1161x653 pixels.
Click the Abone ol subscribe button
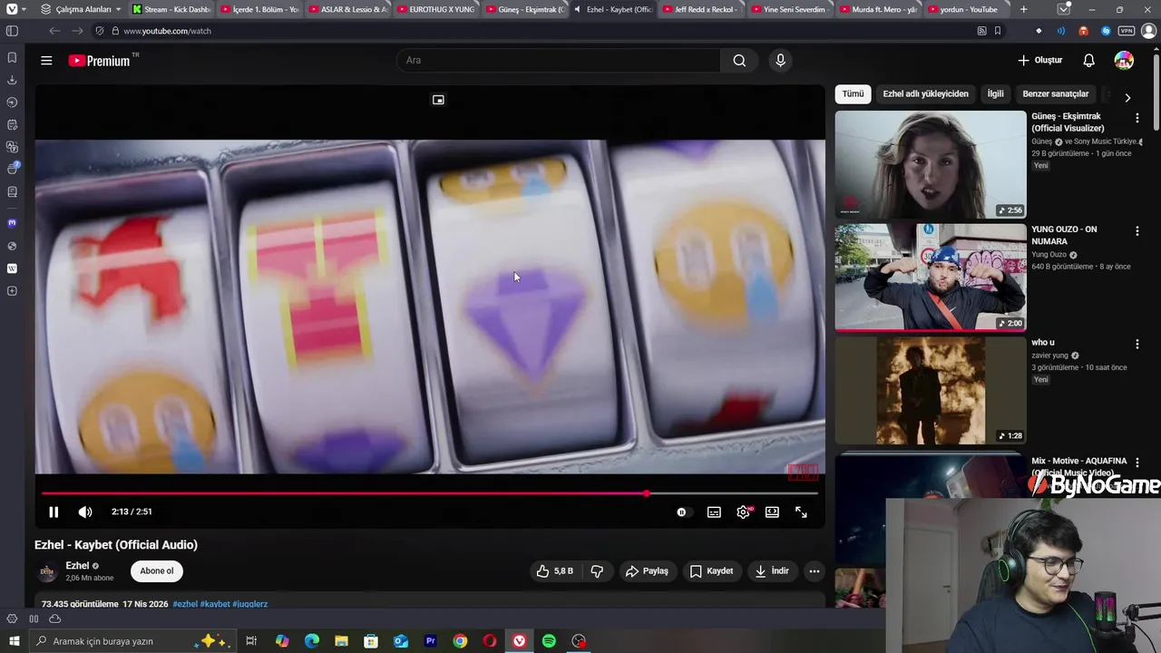coord(156,571)
